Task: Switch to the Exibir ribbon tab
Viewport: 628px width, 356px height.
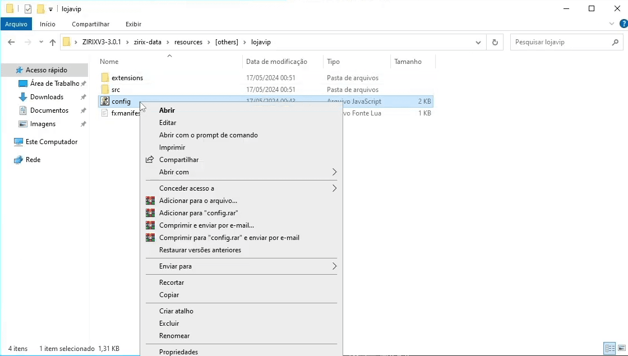Action: coord(133,24)
